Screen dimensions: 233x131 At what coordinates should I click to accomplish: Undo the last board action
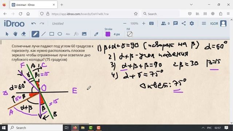[33, 24]
